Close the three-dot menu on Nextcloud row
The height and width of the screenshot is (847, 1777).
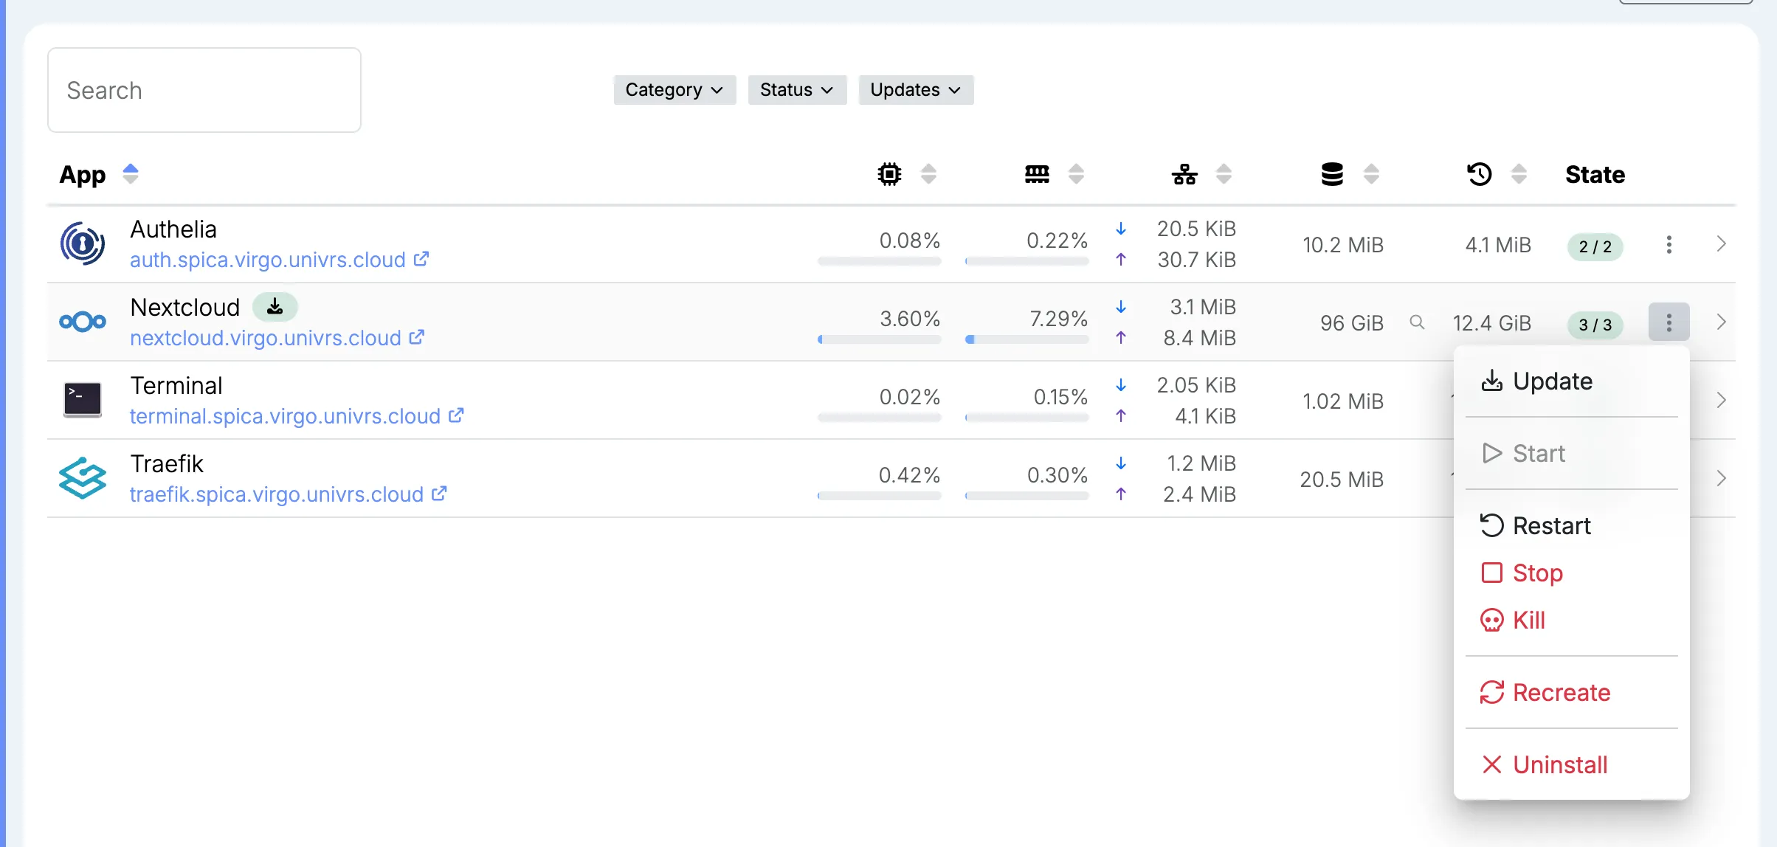(x=1669, y=322)
